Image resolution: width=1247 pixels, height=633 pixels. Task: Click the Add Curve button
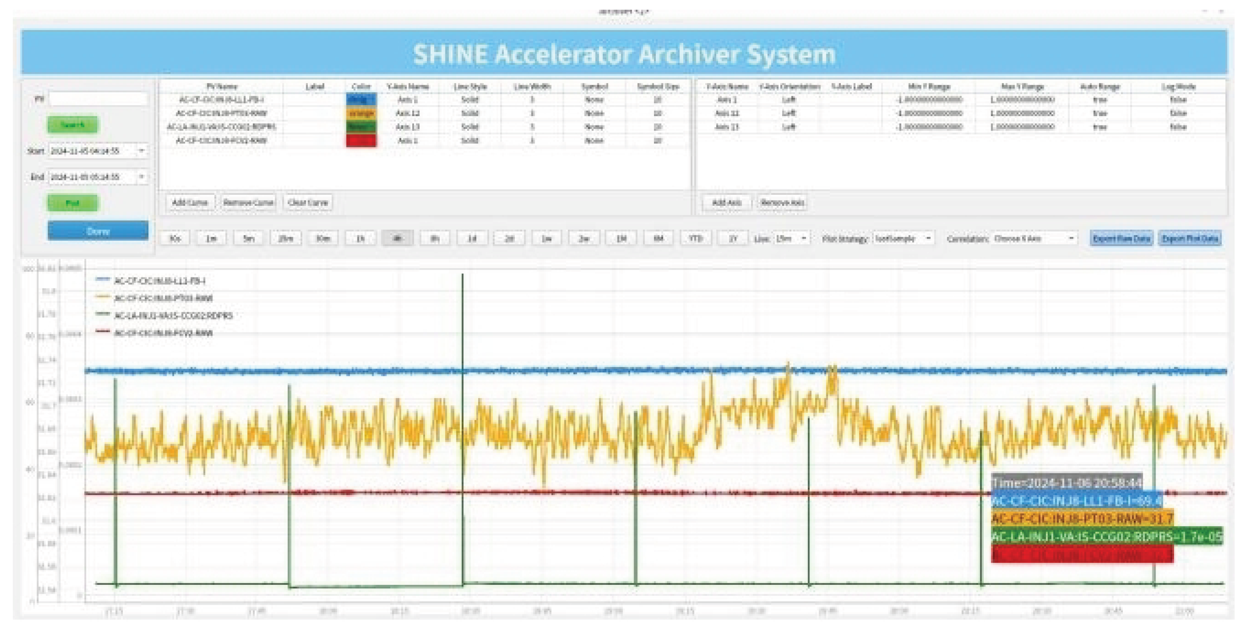pos(190,202)
